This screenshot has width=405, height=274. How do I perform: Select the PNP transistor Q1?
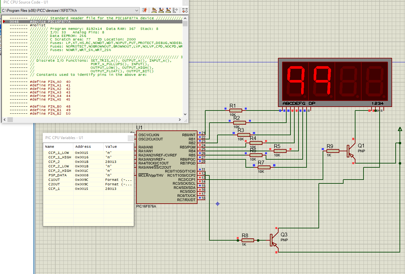tap(351, 151)
